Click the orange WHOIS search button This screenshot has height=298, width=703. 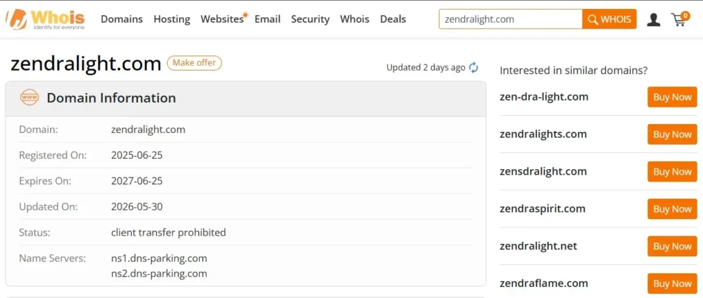point(610,19)
